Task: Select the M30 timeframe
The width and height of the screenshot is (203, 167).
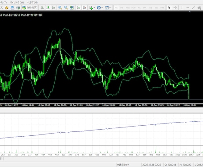Action: (133, 7)
